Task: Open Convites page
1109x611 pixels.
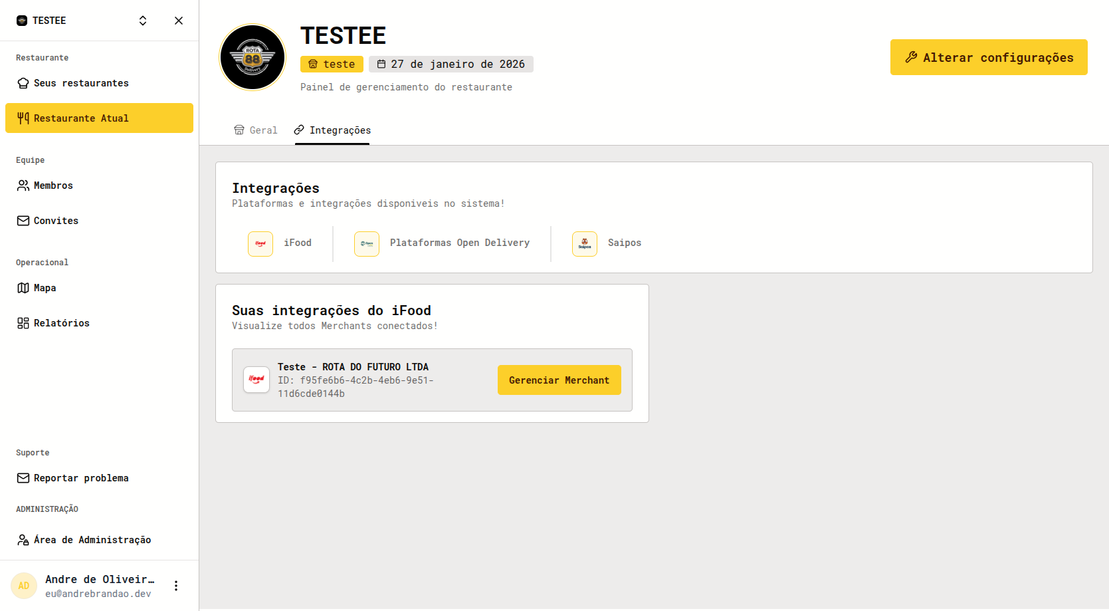Action: (99, 221)
